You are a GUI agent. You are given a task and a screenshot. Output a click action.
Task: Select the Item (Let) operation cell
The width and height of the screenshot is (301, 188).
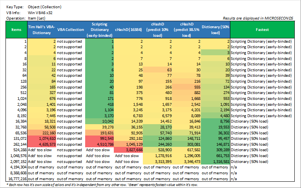(x=38, y=18)
